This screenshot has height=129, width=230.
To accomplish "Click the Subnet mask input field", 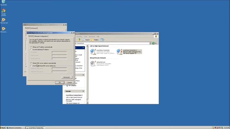I will pyautogui.click(x=59, y=55).
